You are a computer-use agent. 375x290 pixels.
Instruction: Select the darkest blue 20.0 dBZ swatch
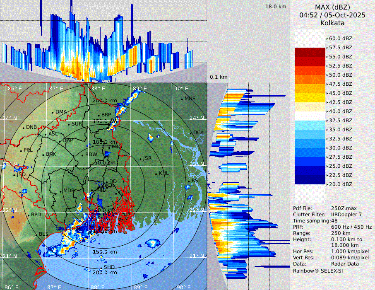click(310, 179)
